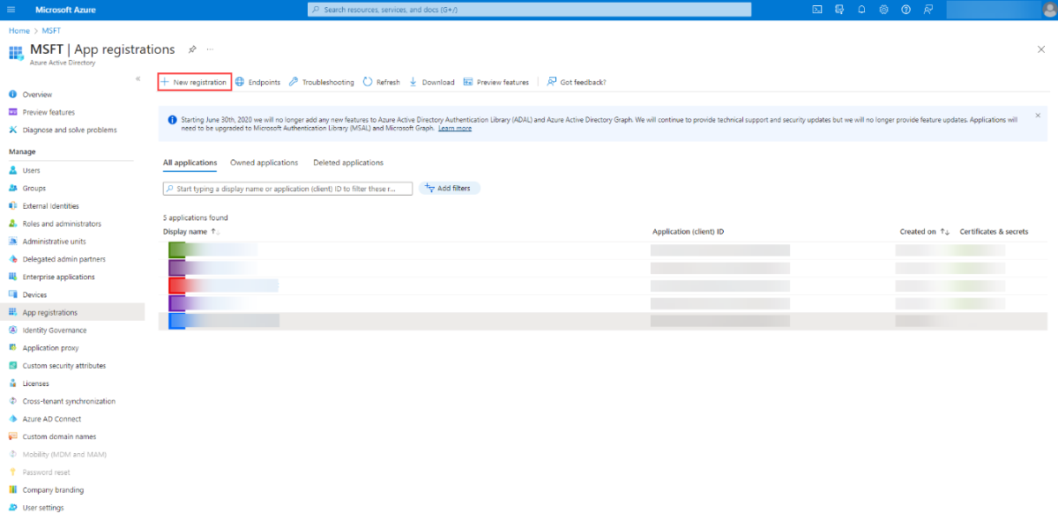Switch to the Owned applications tab

coord(264,163)
